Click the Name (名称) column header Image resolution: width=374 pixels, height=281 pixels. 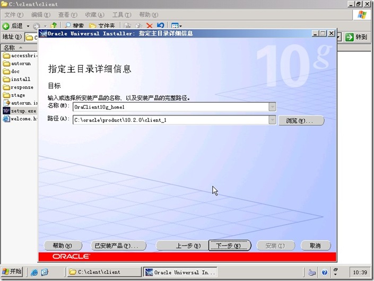pyautogui.click(x=19, y=48)
